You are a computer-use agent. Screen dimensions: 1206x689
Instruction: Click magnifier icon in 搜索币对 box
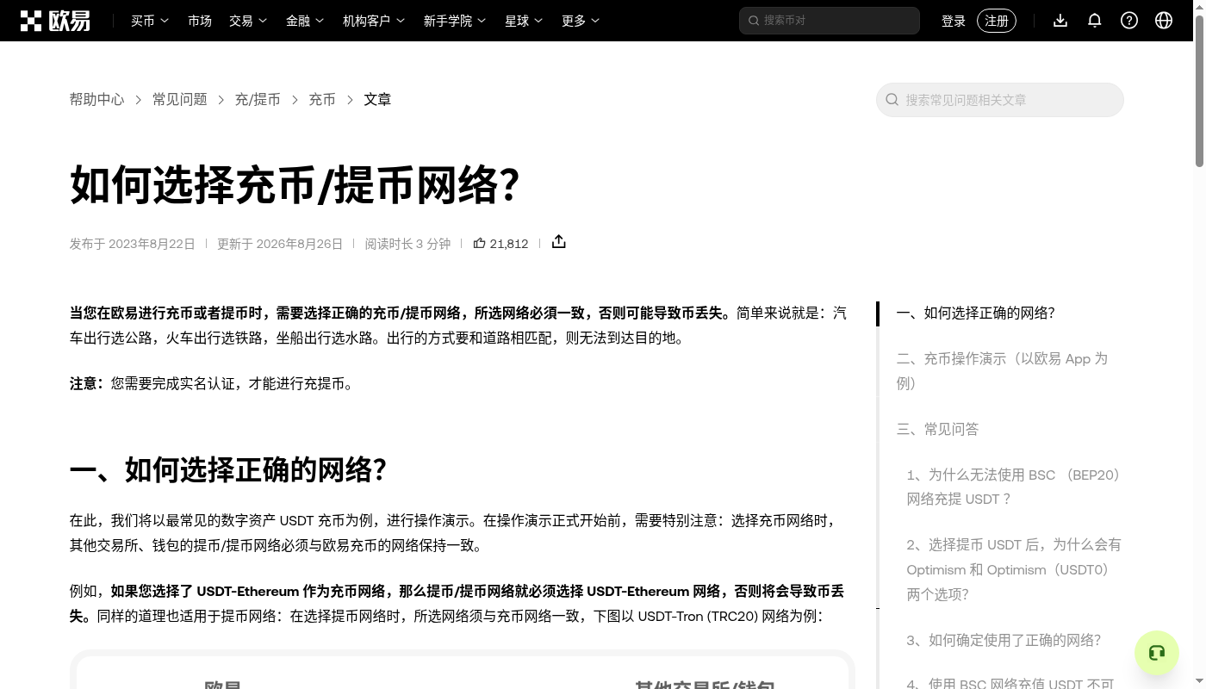point(754,21)
